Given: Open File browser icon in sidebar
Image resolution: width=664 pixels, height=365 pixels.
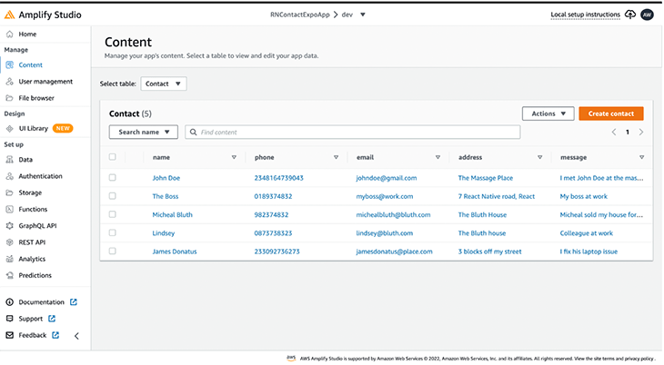Looking at the screenshot, I should pyautogui.click(x=10, y=98).
